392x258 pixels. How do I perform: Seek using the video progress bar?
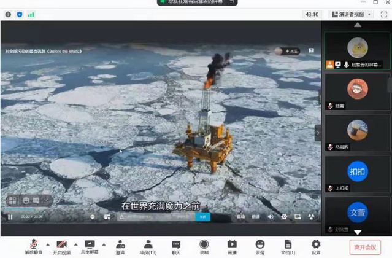(161, 209)
